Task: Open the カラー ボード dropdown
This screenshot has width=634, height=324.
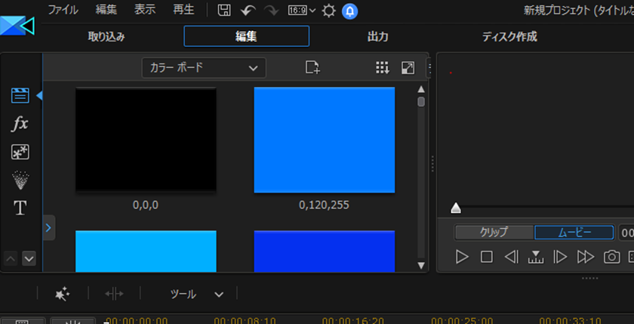Action: click(x=204, y=67)
